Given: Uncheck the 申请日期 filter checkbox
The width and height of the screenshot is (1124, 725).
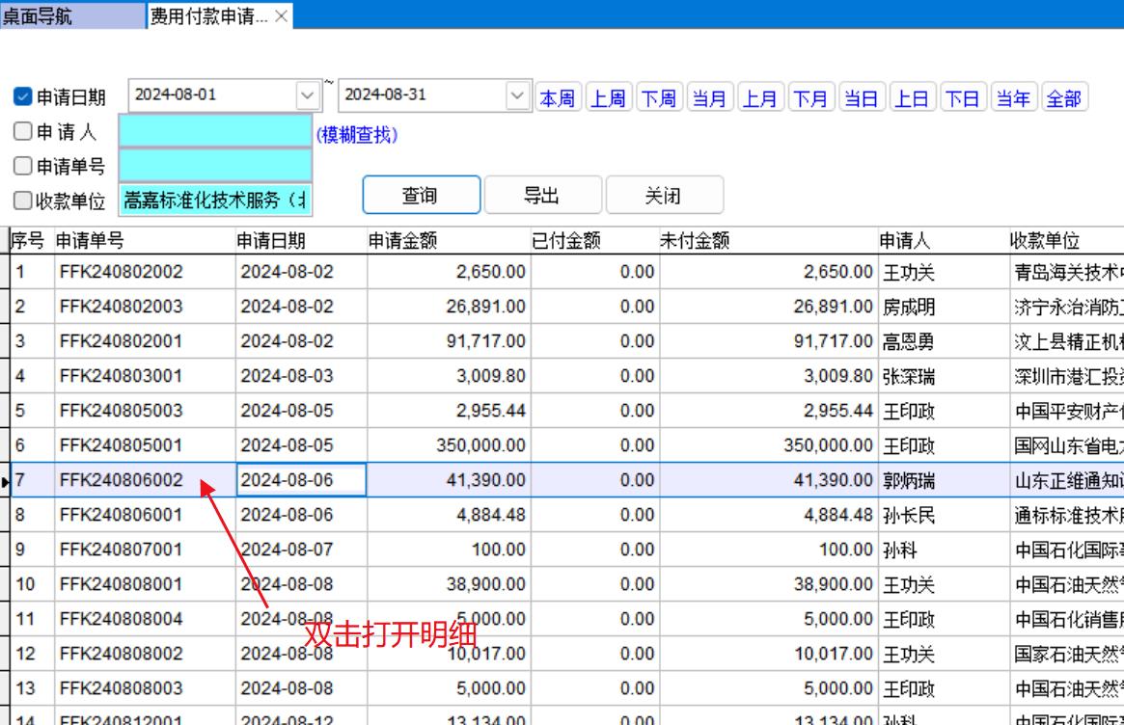Looking at the screenshot, I should (23, 97).
